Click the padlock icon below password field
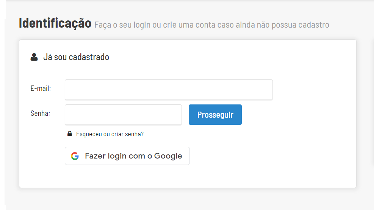This screenshot has width=379, height=210. [x=69, y=134]
